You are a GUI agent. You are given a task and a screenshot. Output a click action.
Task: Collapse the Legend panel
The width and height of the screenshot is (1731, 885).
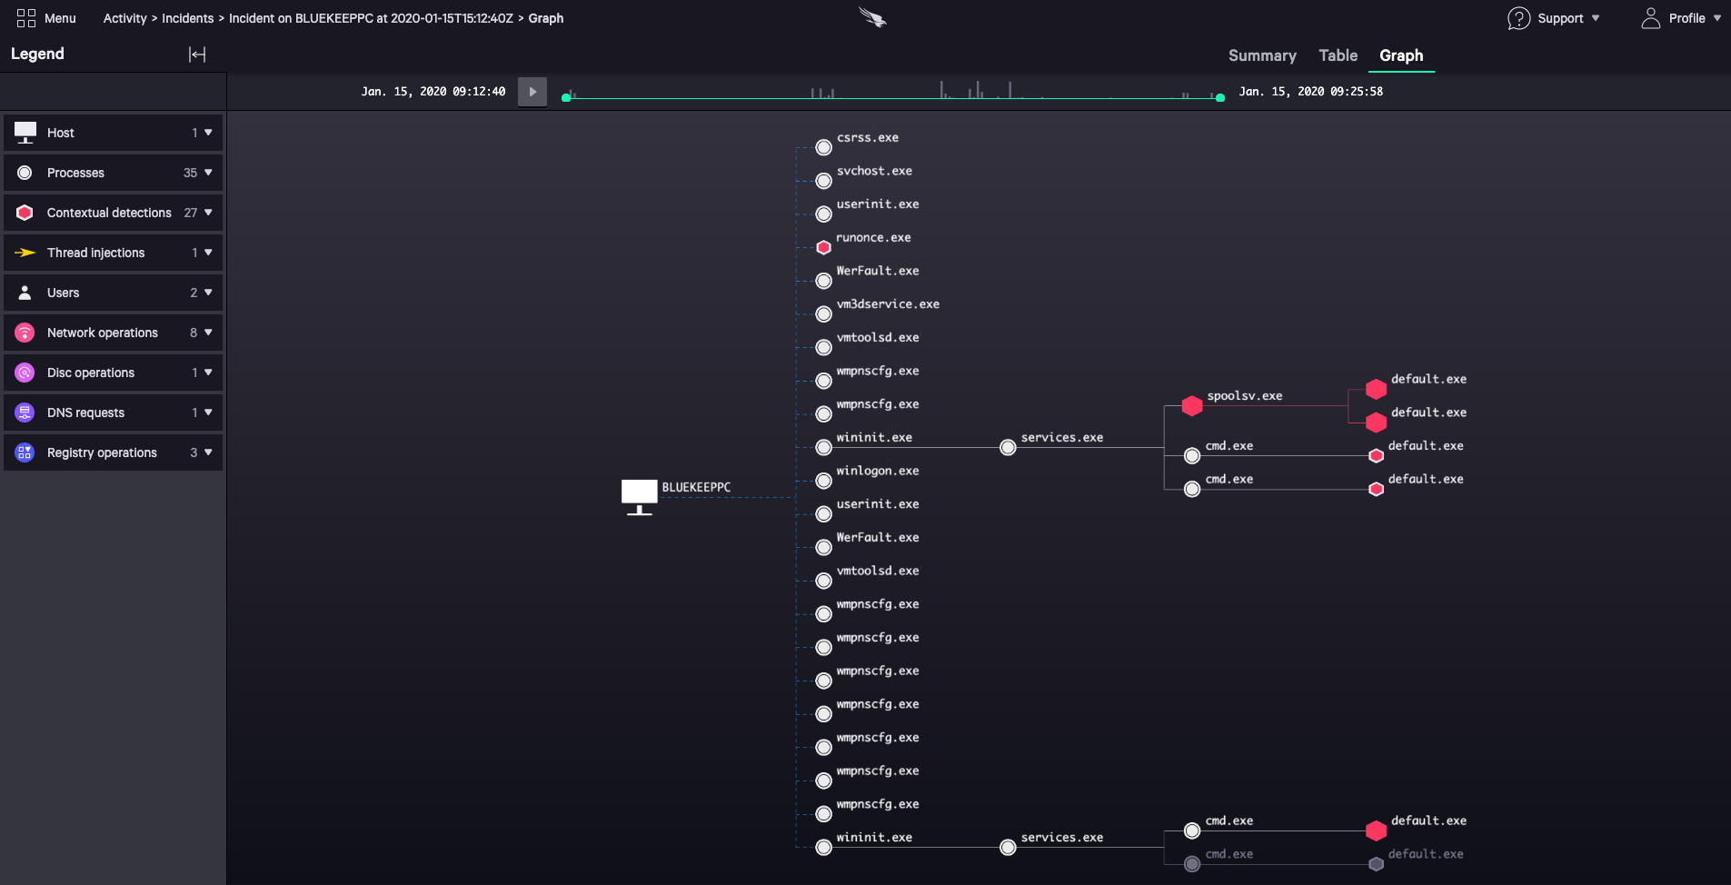[197, 55]
